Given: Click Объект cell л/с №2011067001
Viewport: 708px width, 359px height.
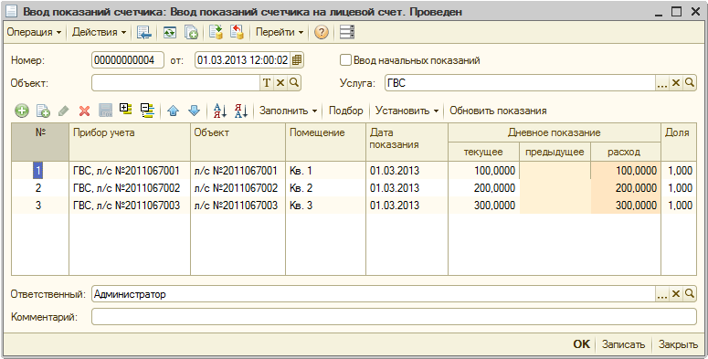Looking at the screenshot, I should pos(238,171).
